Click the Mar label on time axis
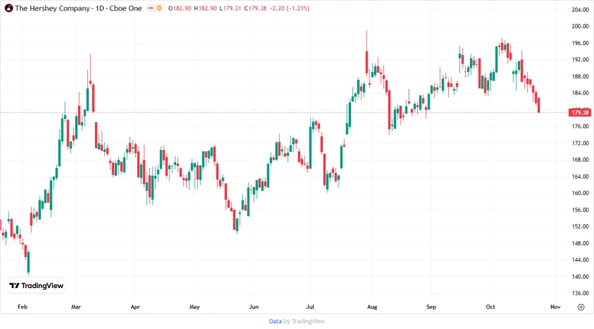Image resolution: width=594 pixels, height=329 pixels. 76,307
